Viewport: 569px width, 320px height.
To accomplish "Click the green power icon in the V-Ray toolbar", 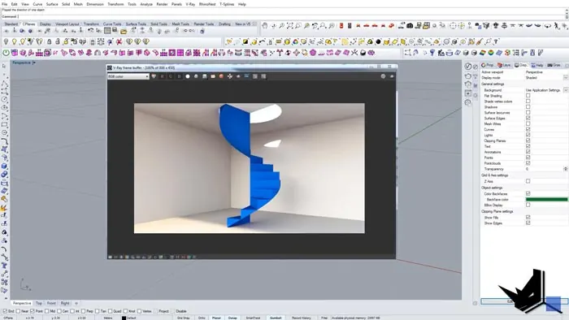I will (6, 53).
